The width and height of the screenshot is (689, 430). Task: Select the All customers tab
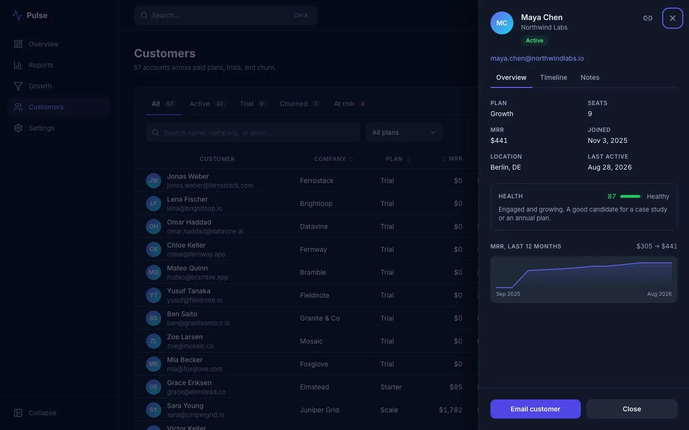[164, 104]
